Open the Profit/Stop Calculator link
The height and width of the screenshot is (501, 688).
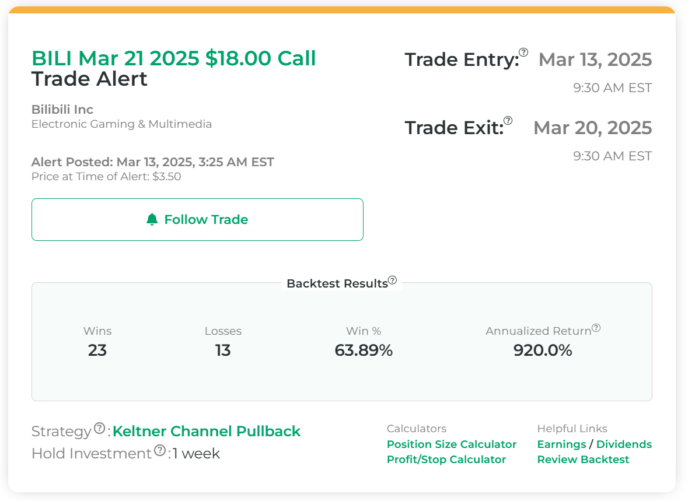click(446, 460)
